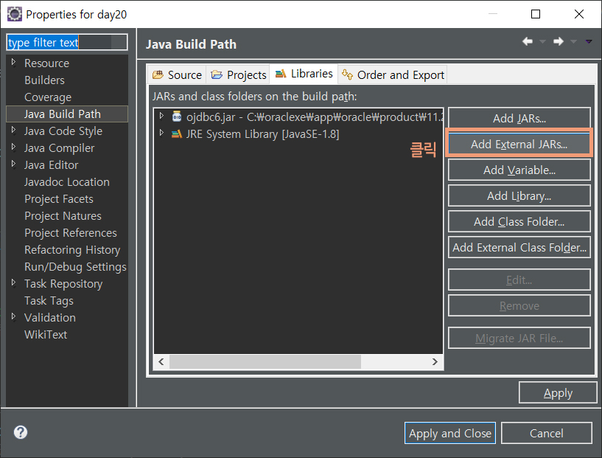Expand the Resource tree node
This screenshot has height=458, width=602.
pyautogui.click(x=14, y=62)
